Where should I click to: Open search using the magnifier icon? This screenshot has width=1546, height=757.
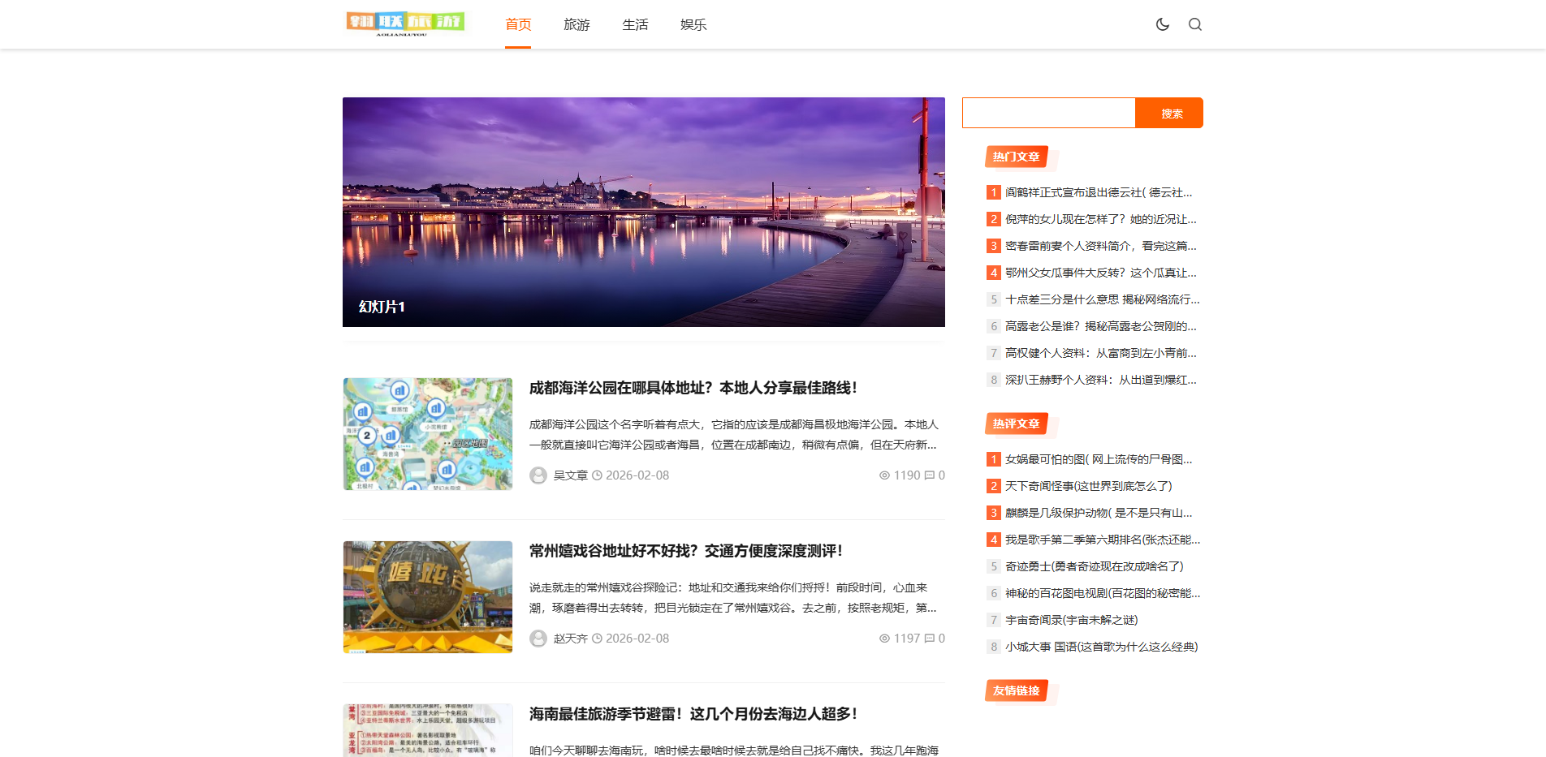1194,24
